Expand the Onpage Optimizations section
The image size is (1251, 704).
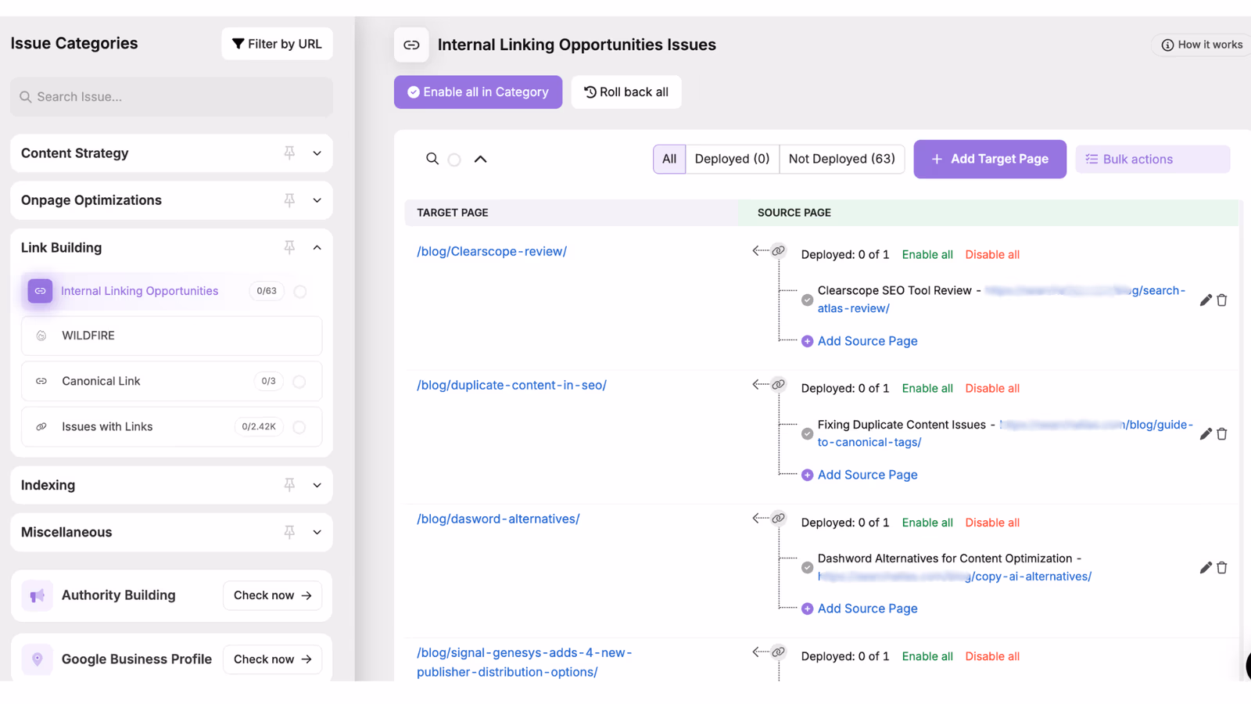click(x=317, y=200)
